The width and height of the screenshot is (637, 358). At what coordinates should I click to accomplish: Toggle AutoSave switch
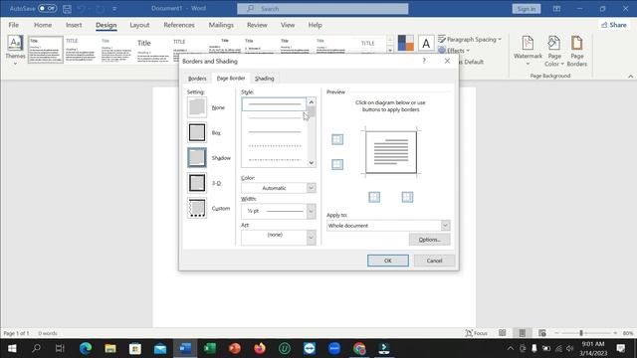[48, 8]
